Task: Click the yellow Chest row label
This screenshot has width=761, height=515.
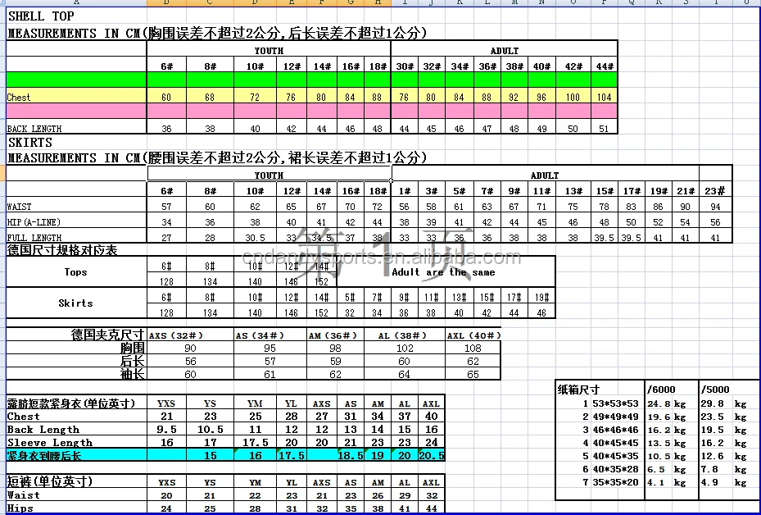Action: 20,97
